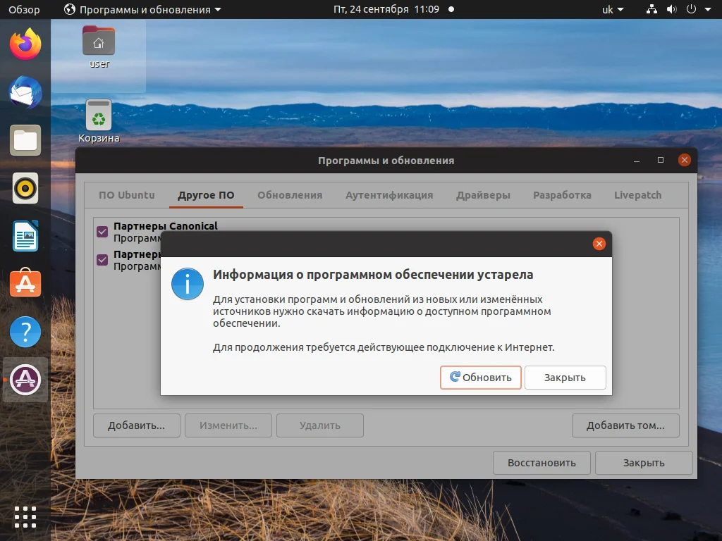The height and width of the screenshot is (541, 722).
Task: Select Software & Updates icon in dock
Action: pos(25,380)
